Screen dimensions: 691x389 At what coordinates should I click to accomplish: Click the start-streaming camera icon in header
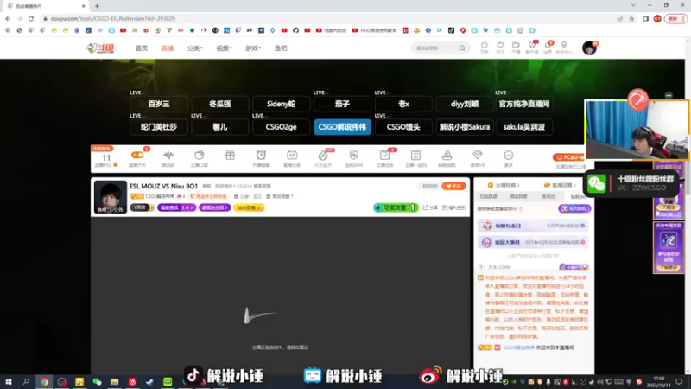516,48
